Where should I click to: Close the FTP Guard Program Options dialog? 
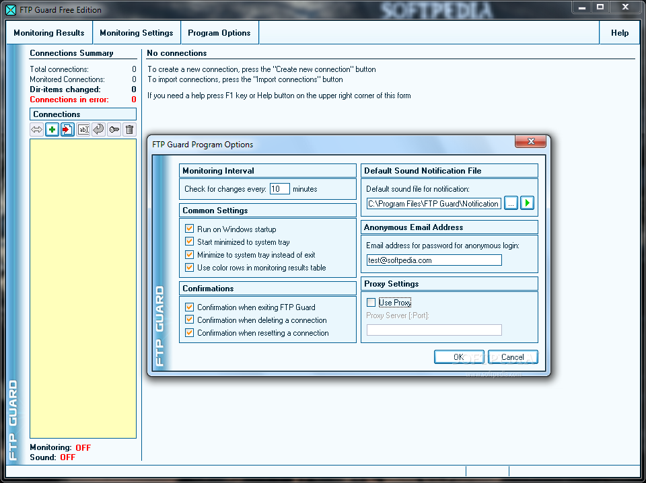[x=531, y=141]
